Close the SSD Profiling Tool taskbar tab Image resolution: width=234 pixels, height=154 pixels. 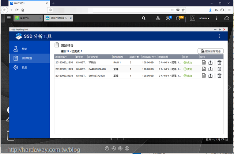(x=71, y=18)
